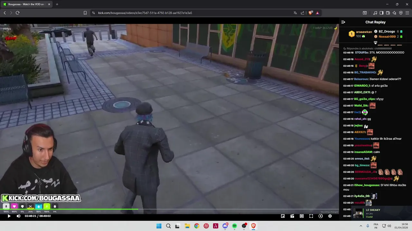Show hidden system tray icons
412x231 pixels.
pyautogui.click(x=360, y=226)
